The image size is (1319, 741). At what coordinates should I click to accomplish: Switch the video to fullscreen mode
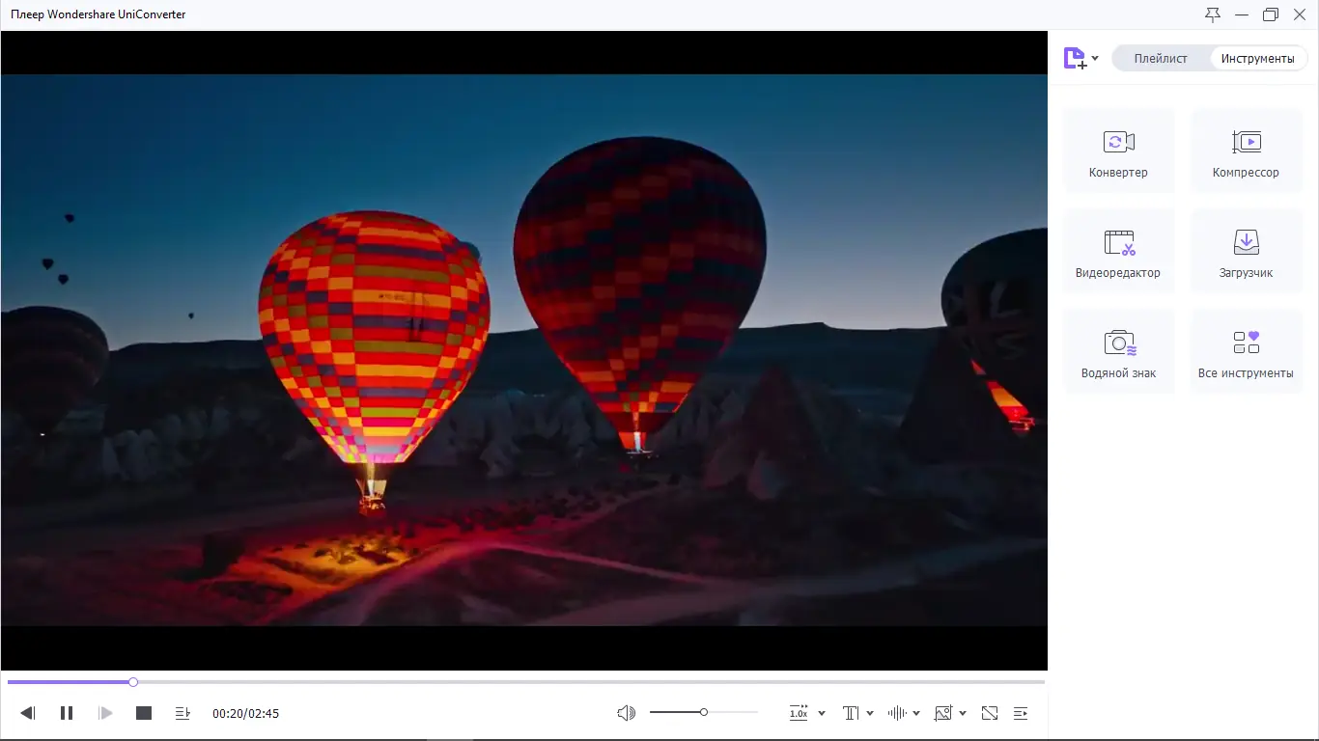pos(990,713)
